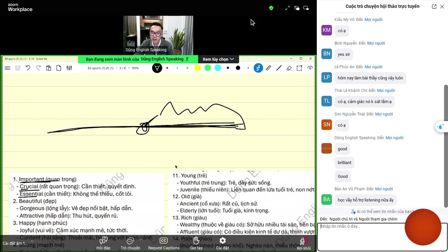Viewport: 448px width, 252px height.
Task: Toggle the eye view mode icon
Action: [310, 68]
